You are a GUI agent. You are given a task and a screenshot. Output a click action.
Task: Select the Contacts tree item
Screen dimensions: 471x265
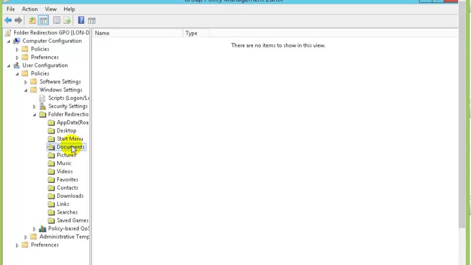(67, 188)
